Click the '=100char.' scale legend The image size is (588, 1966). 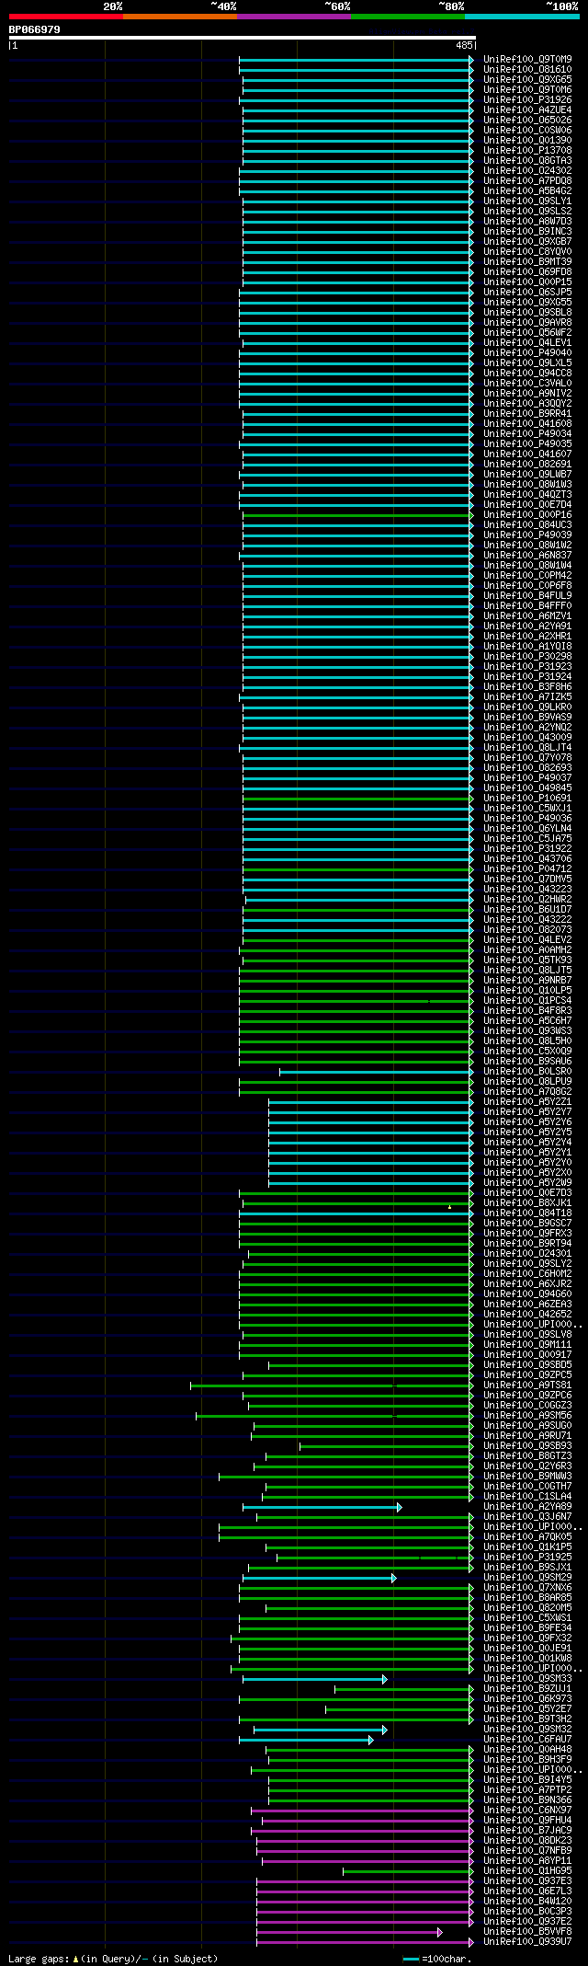[x=437, y=1959]
